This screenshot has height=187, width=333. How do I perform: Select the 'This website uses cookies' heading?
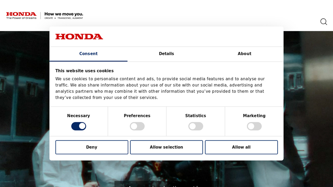click(x=84, y=71)
